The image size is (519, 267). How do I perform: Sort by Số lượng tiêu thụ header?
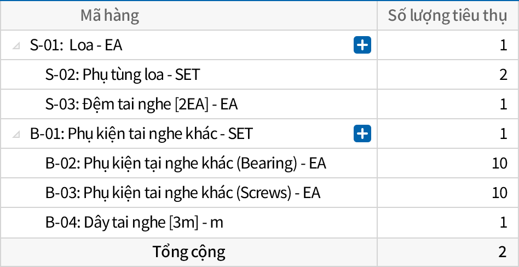click(x=447, y=15)
